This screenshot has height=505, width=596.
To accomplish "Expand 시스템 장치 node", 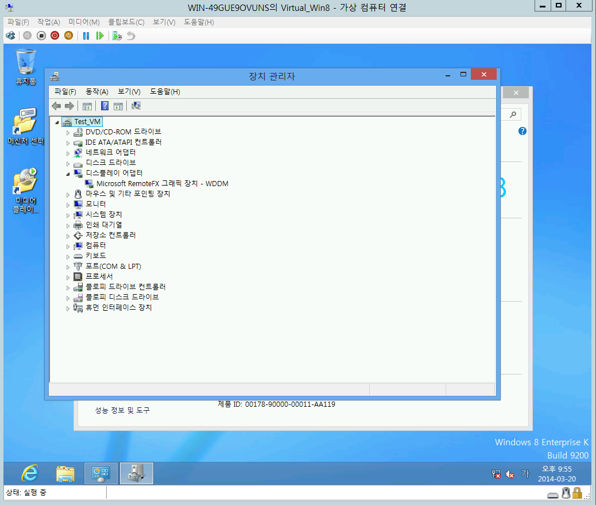I will pyautogui.click(x=68, y=215).
